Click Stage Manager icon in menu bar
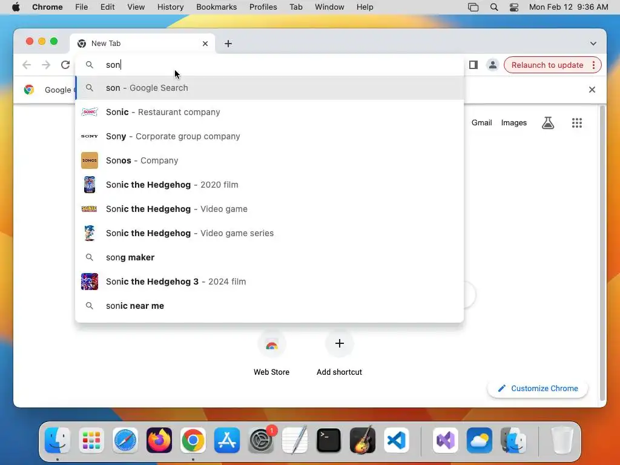The image size is (620, 465). pos(473,7)
